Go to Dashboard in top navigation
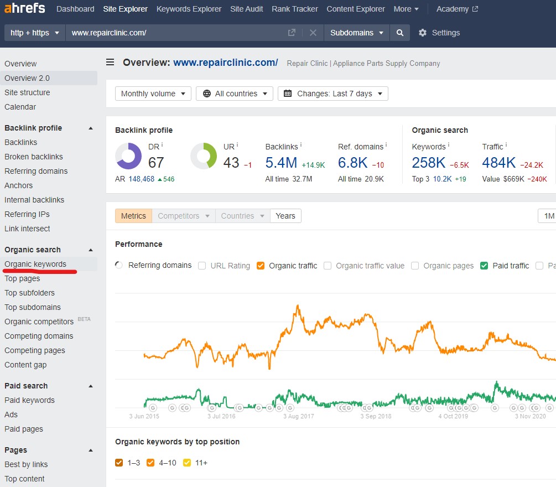The height and width of the screenshot is (487, 556). point(75,9)
